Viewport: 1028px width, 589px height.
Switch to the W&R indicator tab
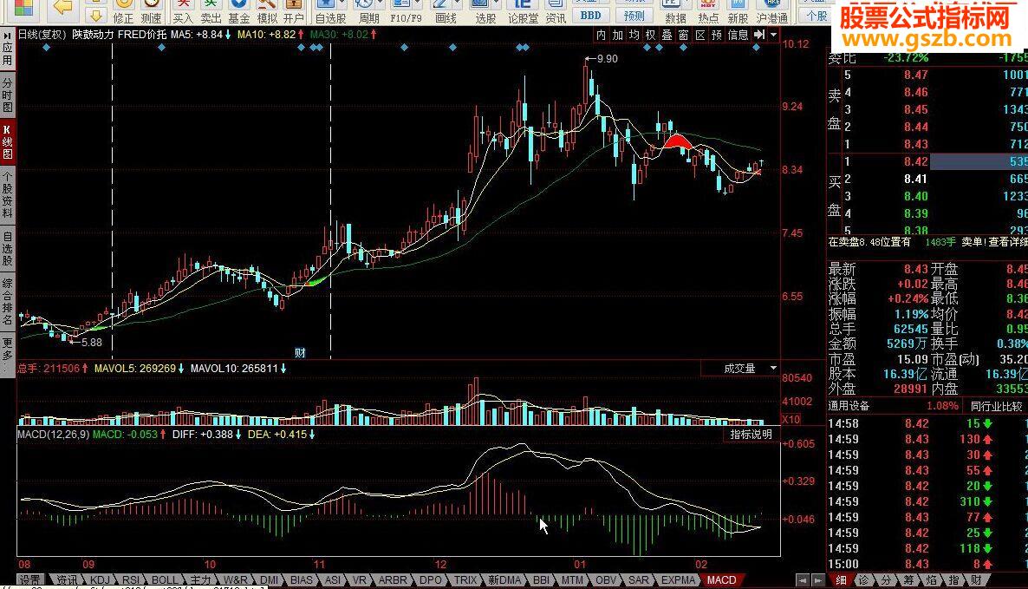(236, 580)
